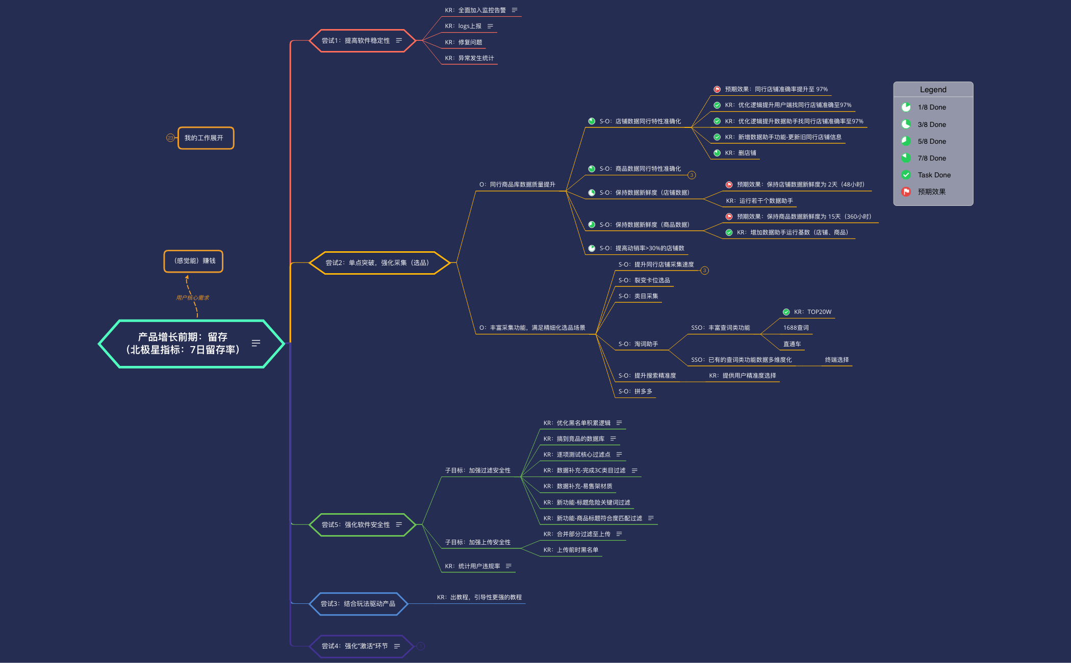The image size is (1071, 663).
Task: Click note icon on 尝试4 强化激活环节
Action: 397,646
